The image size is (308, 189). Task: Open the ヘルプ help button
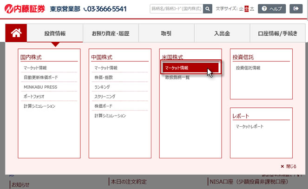pyautogui.click(x=272, y=9)
